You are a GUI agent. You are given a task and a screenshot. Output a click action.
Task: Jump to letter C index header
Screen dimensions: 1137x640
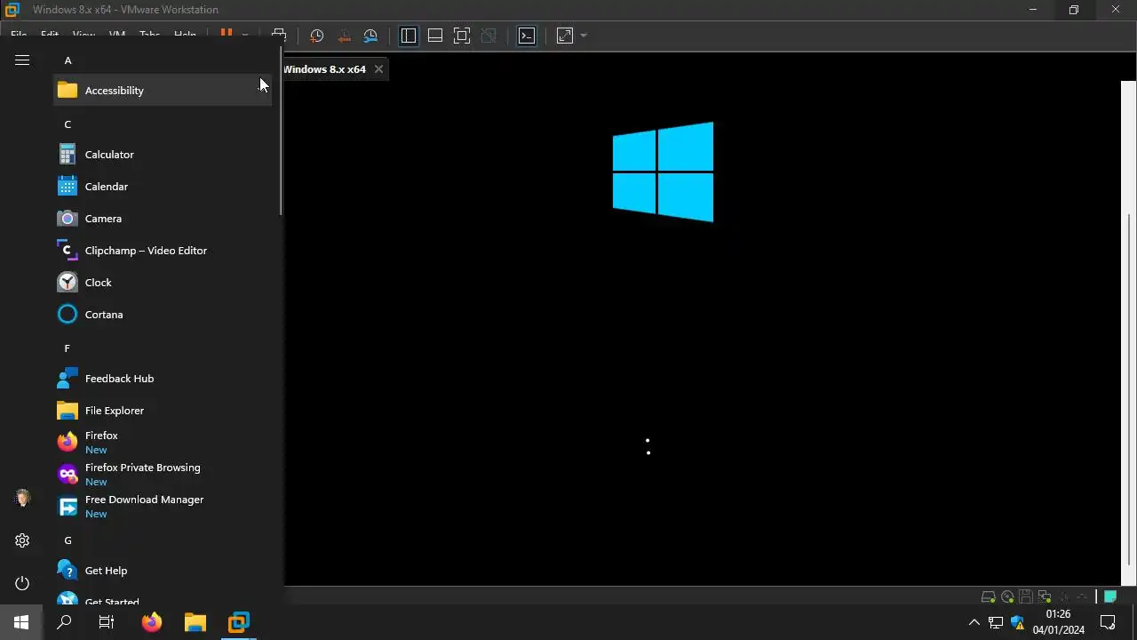(x=68, y=124)
